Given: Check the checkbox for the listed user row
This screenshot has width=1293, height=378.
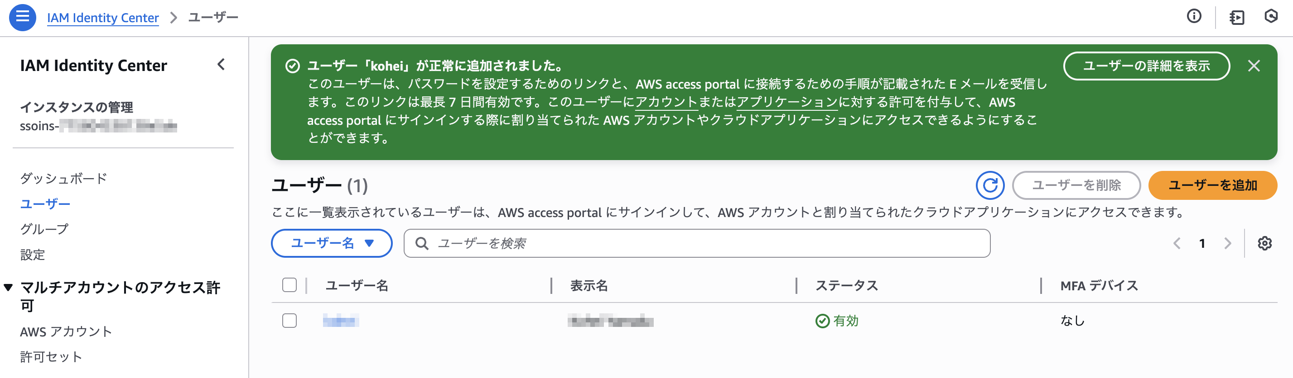Looking at the screenshot, I should point(290,321).
